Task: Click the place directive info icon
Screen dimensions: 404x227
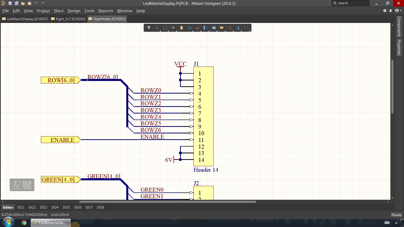Action: coord(230,28)
